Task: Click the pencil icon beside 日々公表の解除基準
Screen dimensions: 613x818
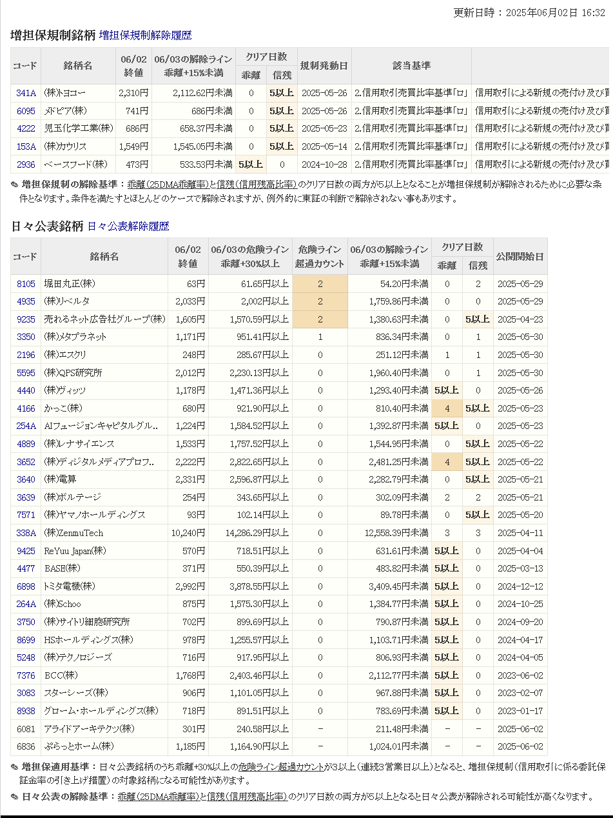Action: 15,797
